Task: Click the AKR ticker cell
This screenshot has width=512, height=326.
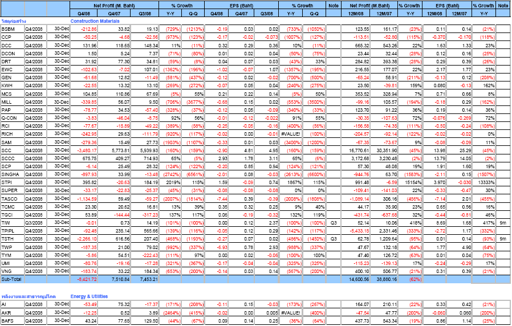Action: [x=13, y=313]
